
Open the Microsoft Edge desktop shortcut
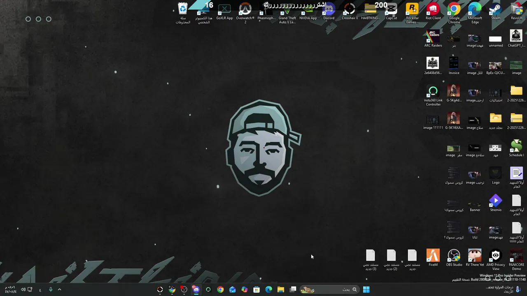pos(475,13)
